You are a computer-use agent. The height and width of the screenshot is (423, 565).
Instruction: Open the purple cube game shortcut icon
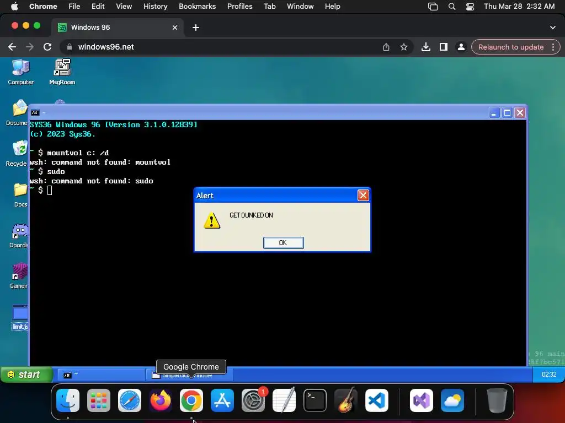19,276
